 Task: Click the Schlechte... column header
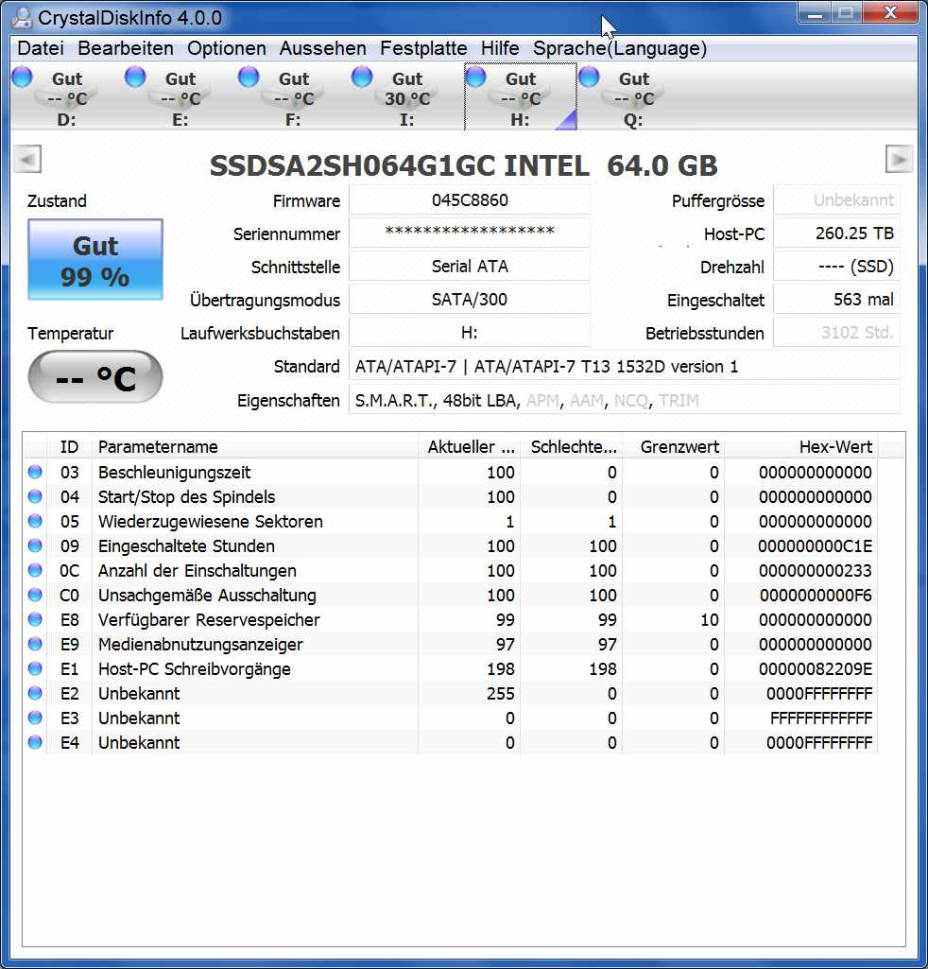click(x=572, y=447)
